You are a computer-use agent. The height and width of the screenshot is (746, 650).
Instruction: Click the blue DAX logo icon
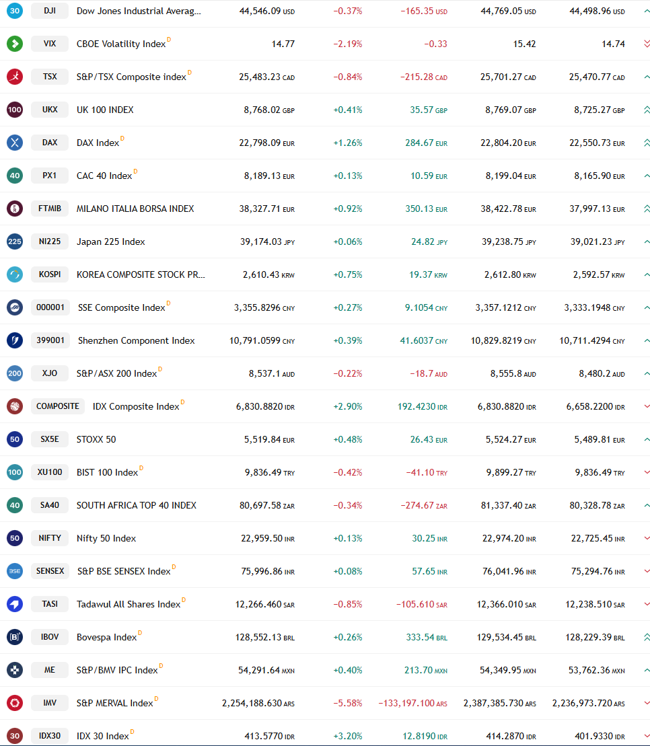[15, 142]
